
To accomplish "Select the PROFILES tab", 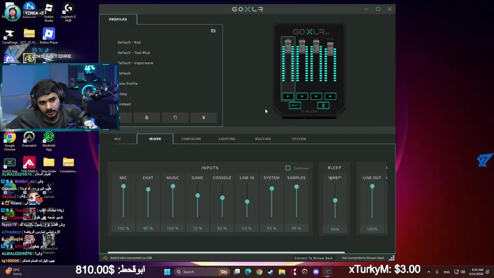I will (x=118, y=19).
